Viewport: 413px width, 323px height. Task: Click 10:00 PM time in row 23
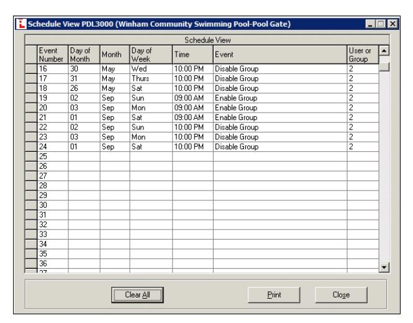[193, 137]
